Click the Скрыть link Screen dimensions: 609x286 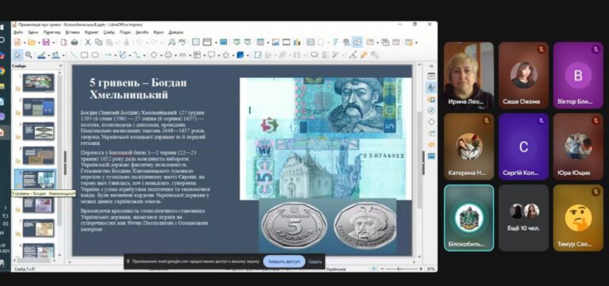(x=315, y=261)
